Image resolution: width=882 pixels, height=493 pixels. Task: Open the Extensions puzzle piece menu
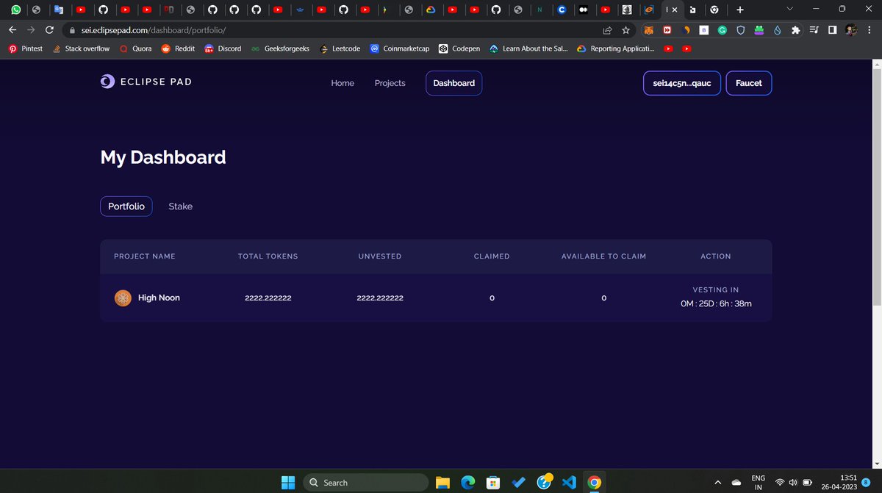[x=796, y=30]
